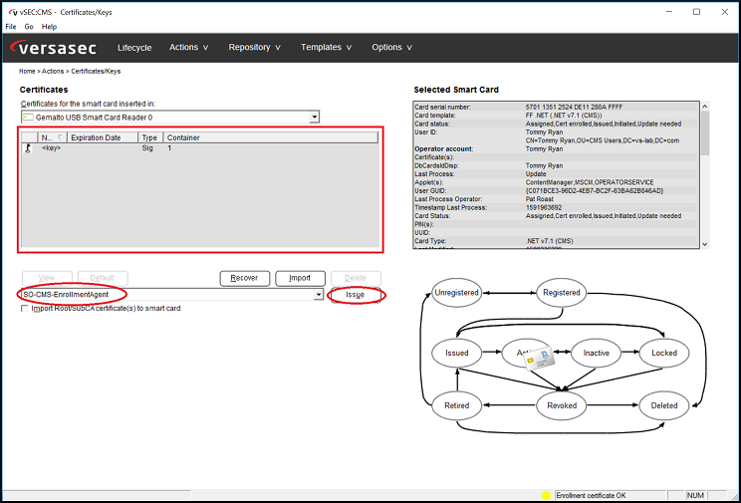Image resolution: width=741 pixels, height=503 pixels.
Task: Click the Enrollment certificate OK status text
Action: [x=591, y=495]
